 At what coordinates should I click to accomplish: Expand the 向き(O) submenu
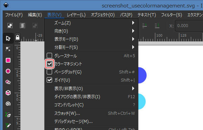[x=91, y=31]
